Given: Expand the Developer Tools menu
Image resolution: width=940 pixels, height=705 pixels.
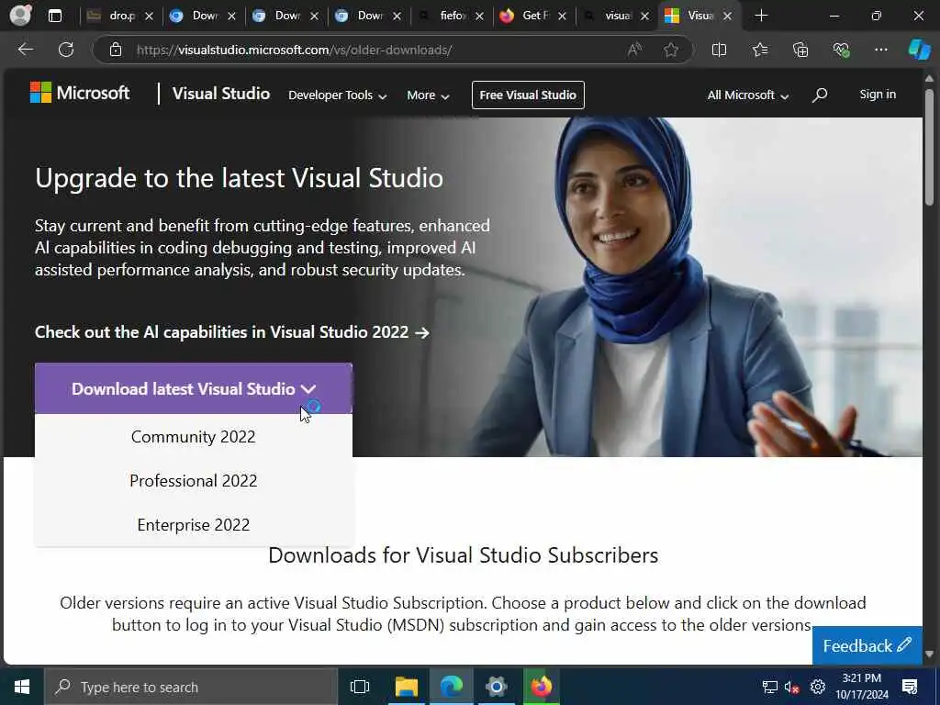Looking at the screenshot, I should (338, 95).
